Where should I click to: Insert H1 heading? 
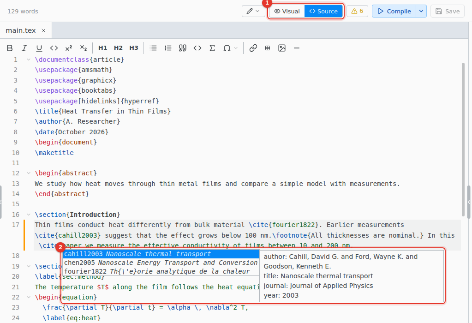[x=102, y=48]
